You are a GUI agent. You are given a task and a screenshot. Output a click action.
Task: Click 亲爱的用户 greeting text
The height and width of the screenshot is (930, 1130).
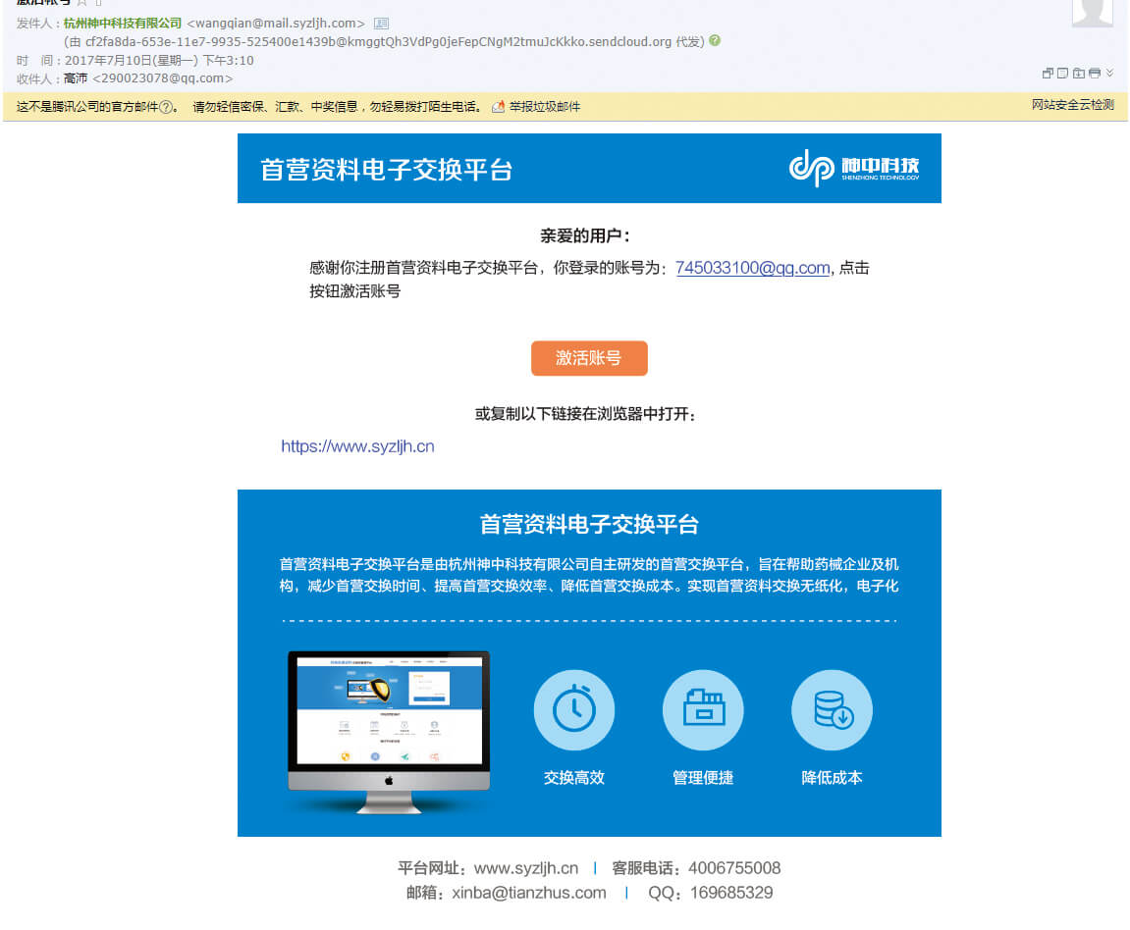click(x=585, y=235)
